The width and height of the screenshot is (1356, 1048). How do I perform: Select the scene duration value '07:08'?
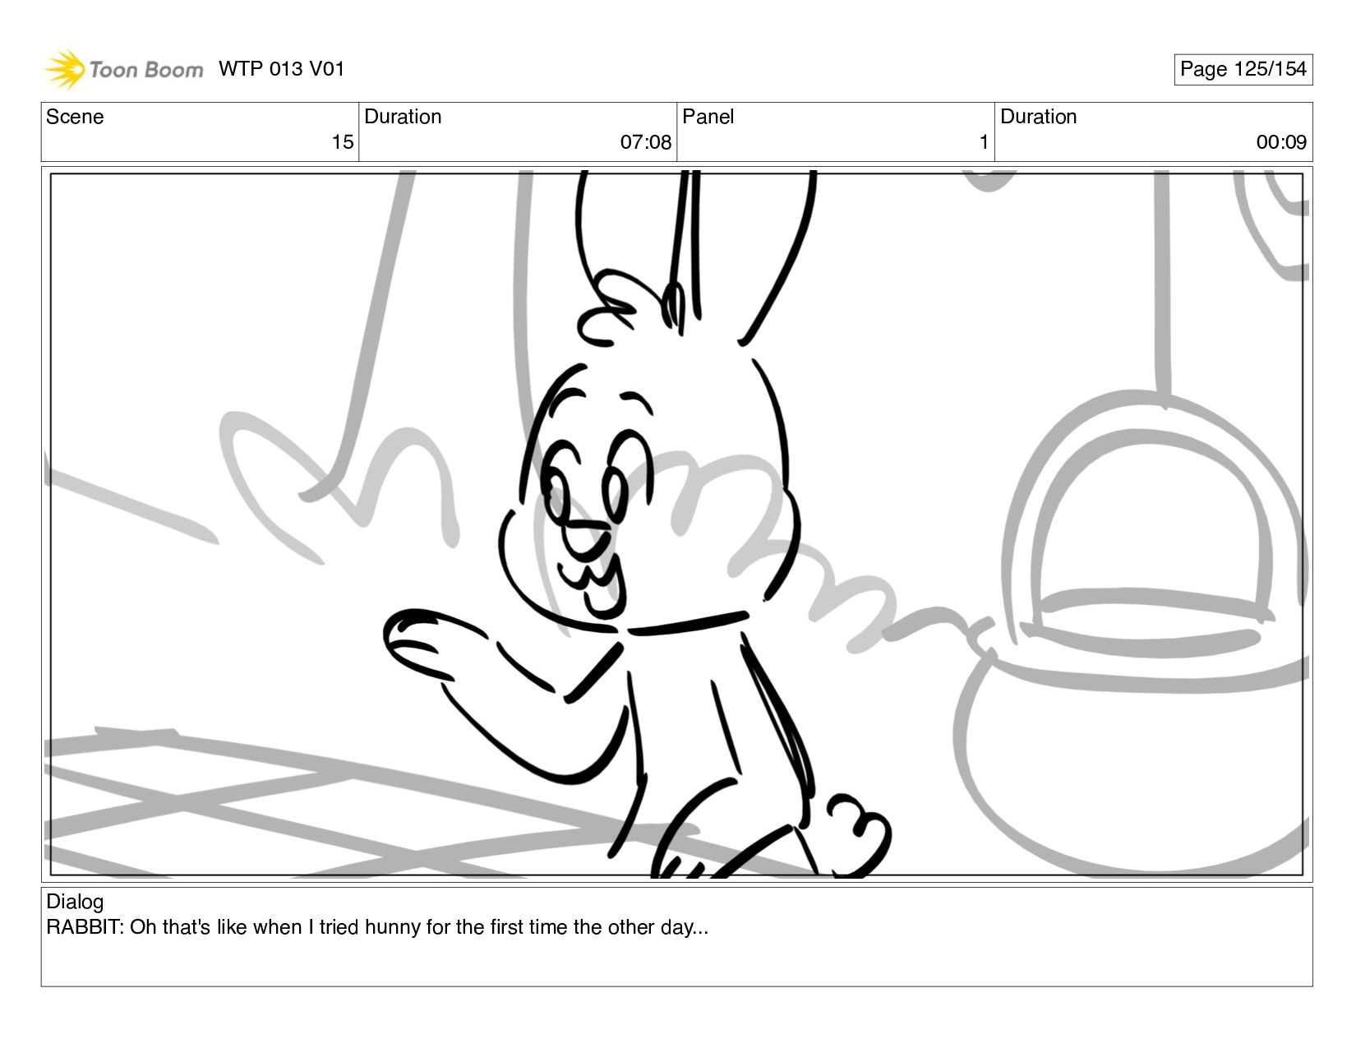click(x=646, y=142)
